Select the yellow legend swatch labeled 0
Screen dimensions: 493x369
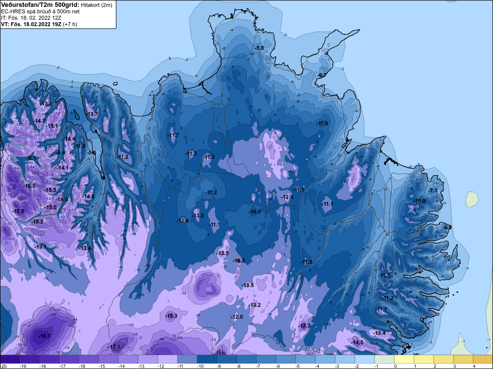click(404, 360)
